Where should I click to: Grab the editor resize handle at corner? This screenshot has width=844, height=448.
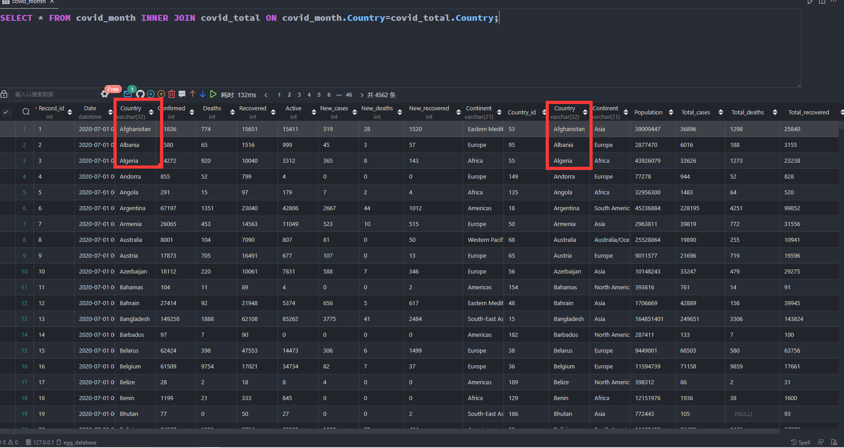coord(799,85)
